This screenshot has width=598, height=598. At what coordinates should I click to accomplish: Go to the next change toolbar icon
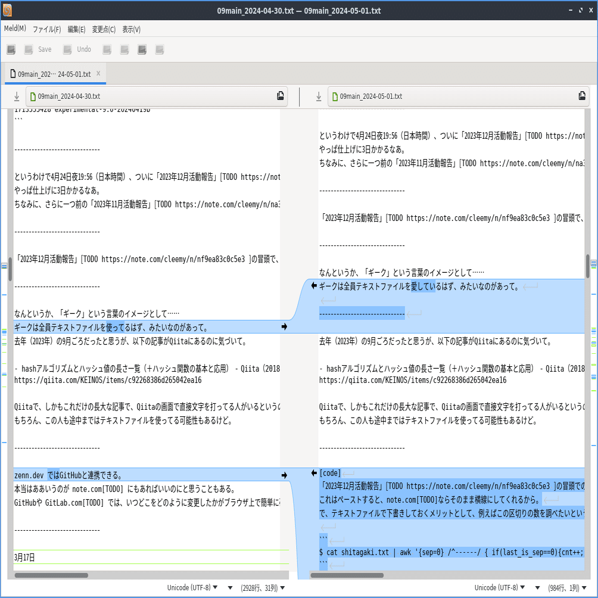coord(142,49)
